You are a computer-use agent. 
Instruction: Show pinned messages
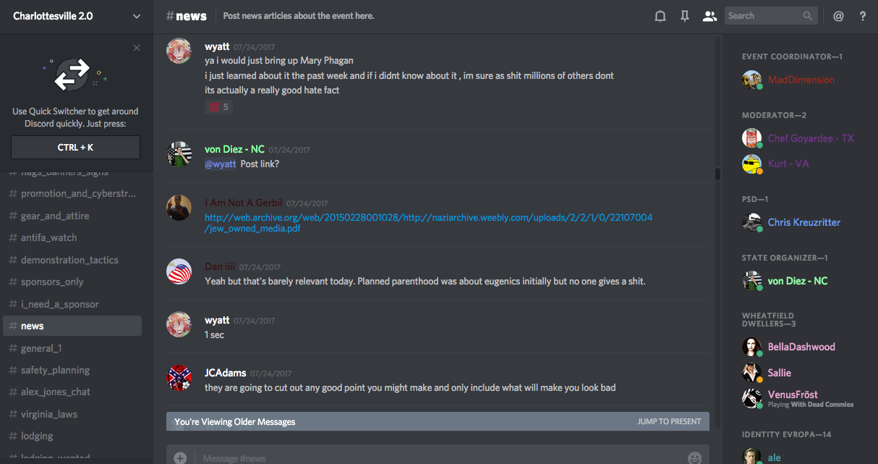tap(684, 16)
